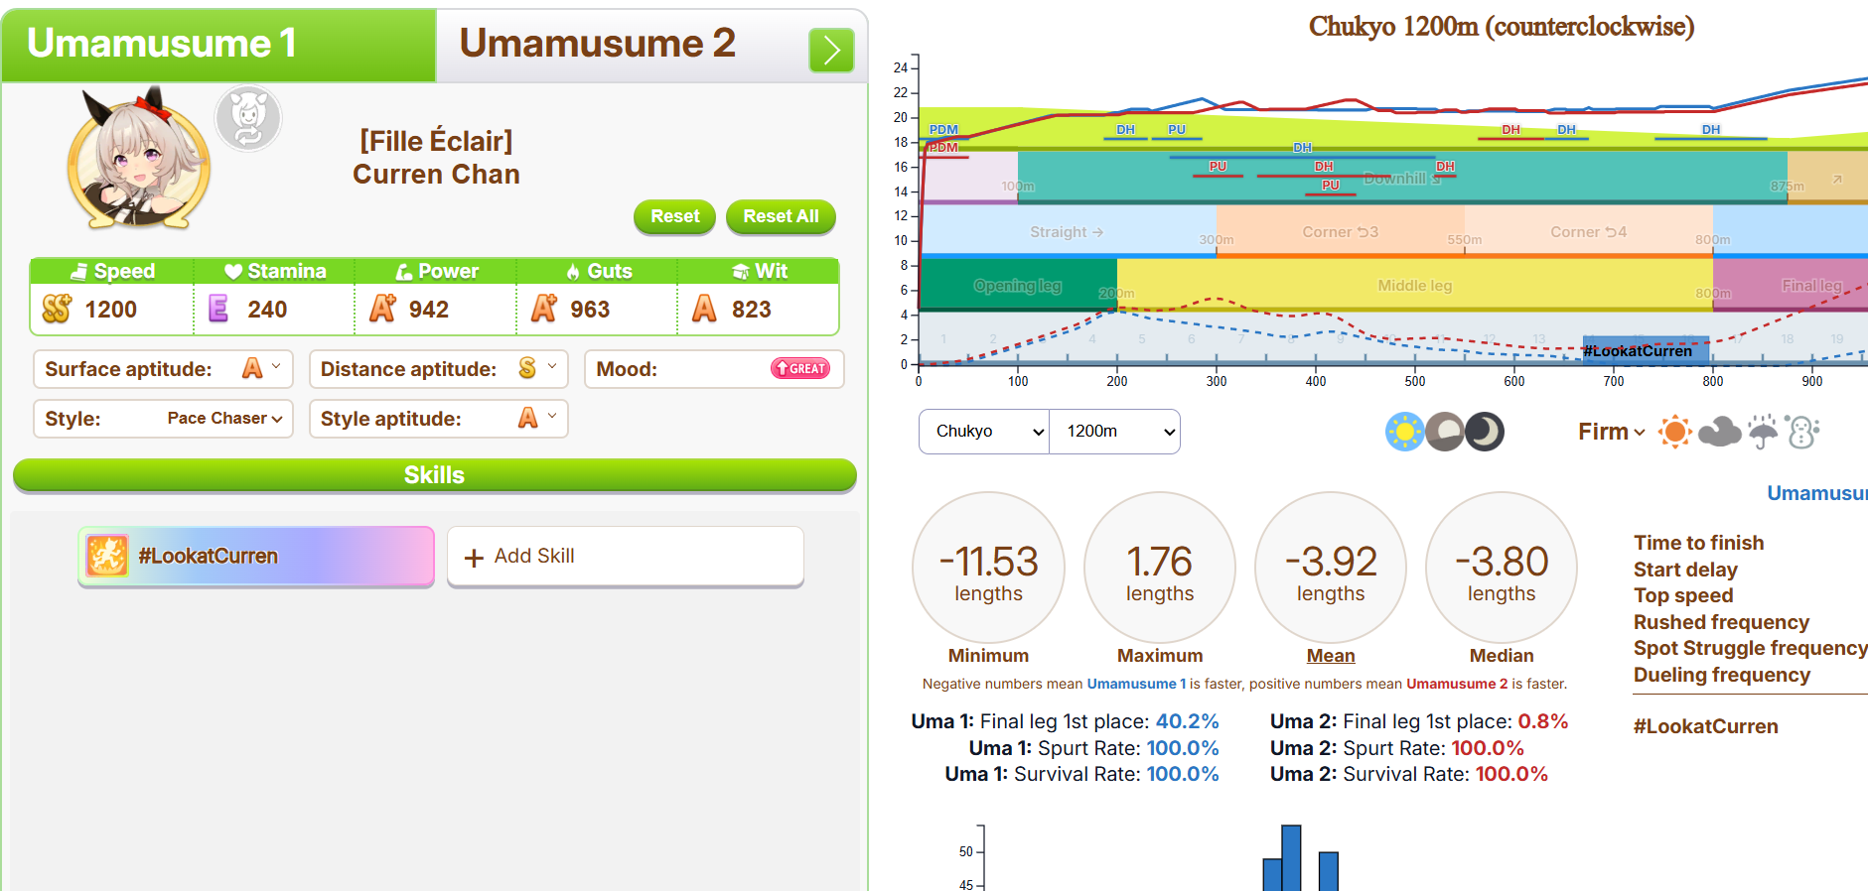Edit the Speed value 1200

tap(111, 310)
